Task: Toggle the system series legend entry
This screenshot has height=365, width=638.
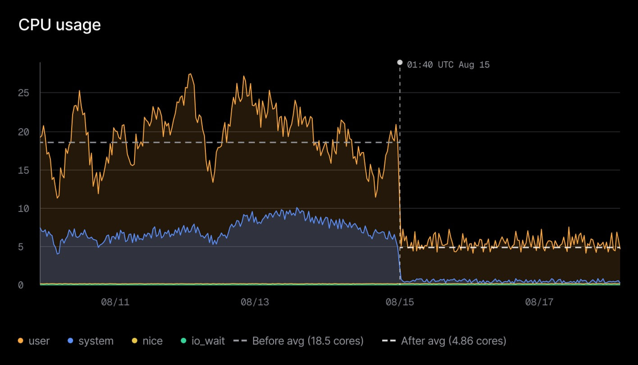Action: click(90, 341)
